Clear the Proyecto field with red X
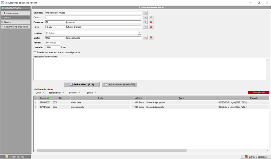This screenshot has width=271, height=159. click(151, 22)
